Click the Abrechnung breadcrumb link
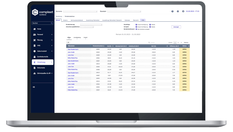233x132 pixels. tap(59, 16)
